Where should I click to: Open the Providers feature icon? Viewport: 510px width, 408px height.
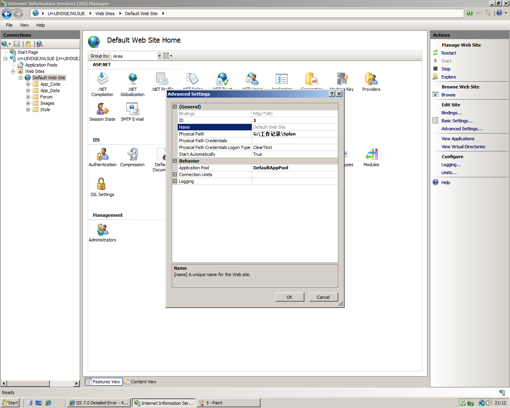click(371, 79)
